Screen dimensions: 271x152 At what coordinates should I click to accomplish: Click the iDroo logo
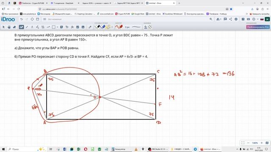click(x=8, y=19)
